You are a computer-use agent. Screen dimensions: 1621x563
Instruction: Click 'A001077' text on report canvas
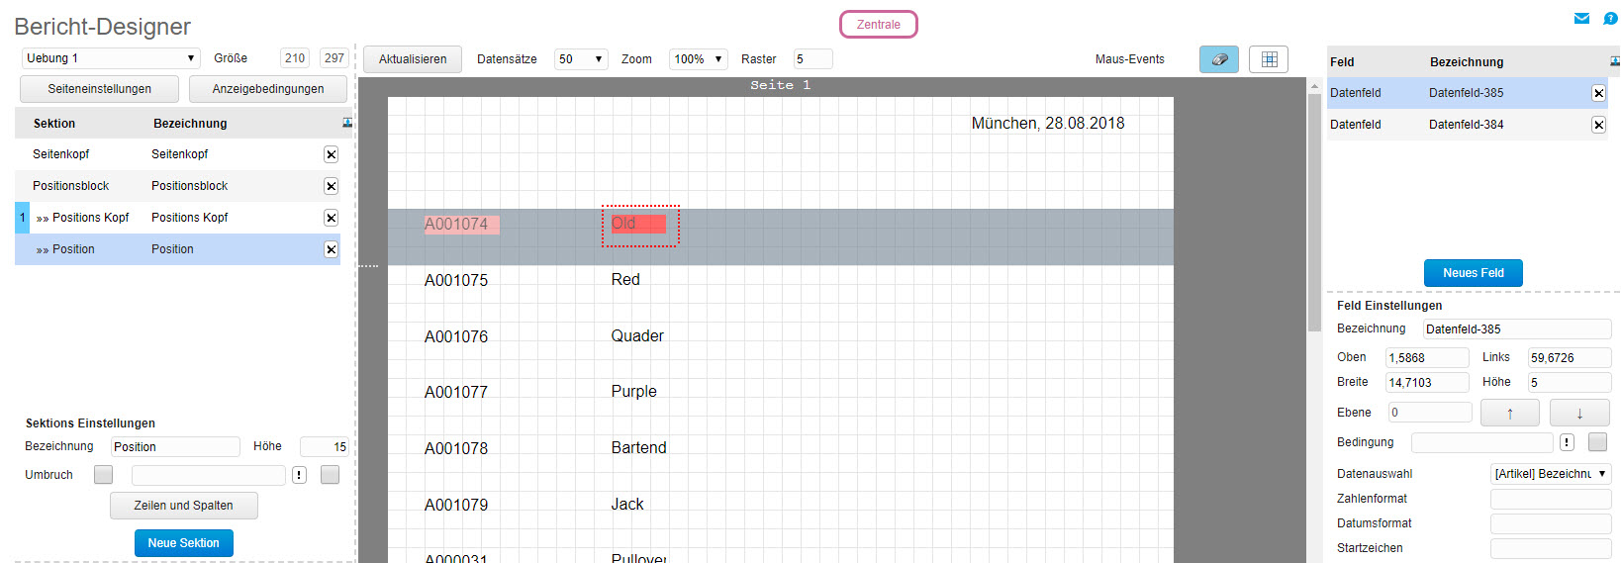click(456, 393)
